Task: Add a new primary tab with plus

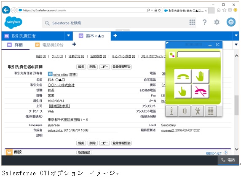Action: (115, 36)
